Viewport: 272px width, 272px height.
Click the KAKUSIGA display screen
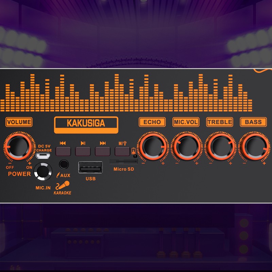(x=86, y=125)
